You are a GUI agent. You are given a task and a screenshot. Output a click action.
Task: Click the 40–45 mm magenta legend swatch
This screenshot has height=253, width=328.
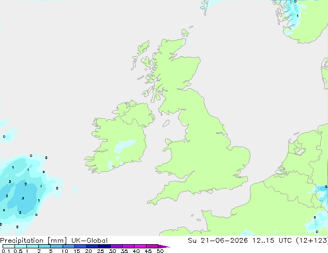[140, 246]
